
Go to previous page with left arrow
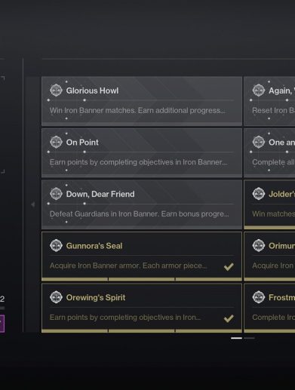(33, 204)
